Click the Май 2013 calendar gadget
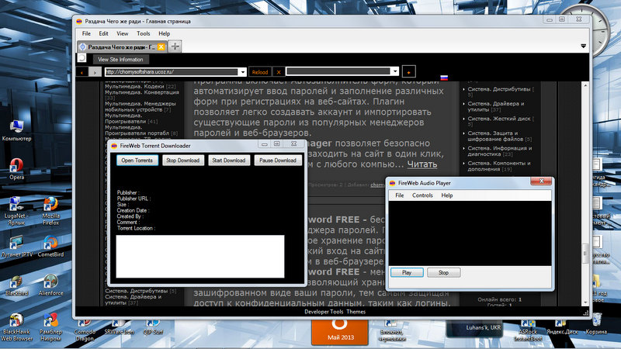Image resolution: width=621 pixels, height=349 pixels. [340, 332]
